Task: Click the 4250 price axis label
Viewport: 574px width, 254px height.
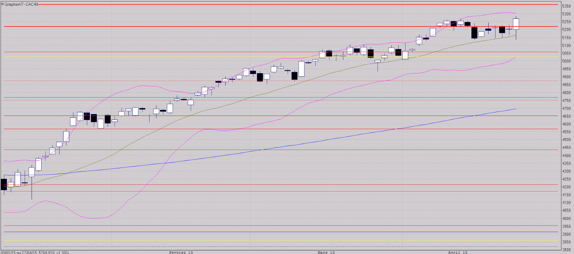Action: coord(566,179)
